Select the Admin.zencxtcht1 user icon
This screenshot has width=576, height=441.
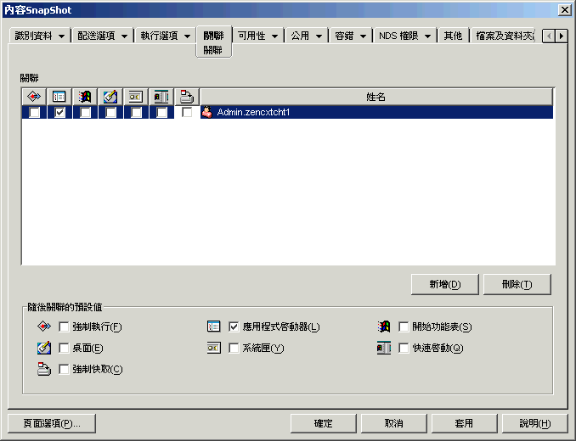coord(206,112)
